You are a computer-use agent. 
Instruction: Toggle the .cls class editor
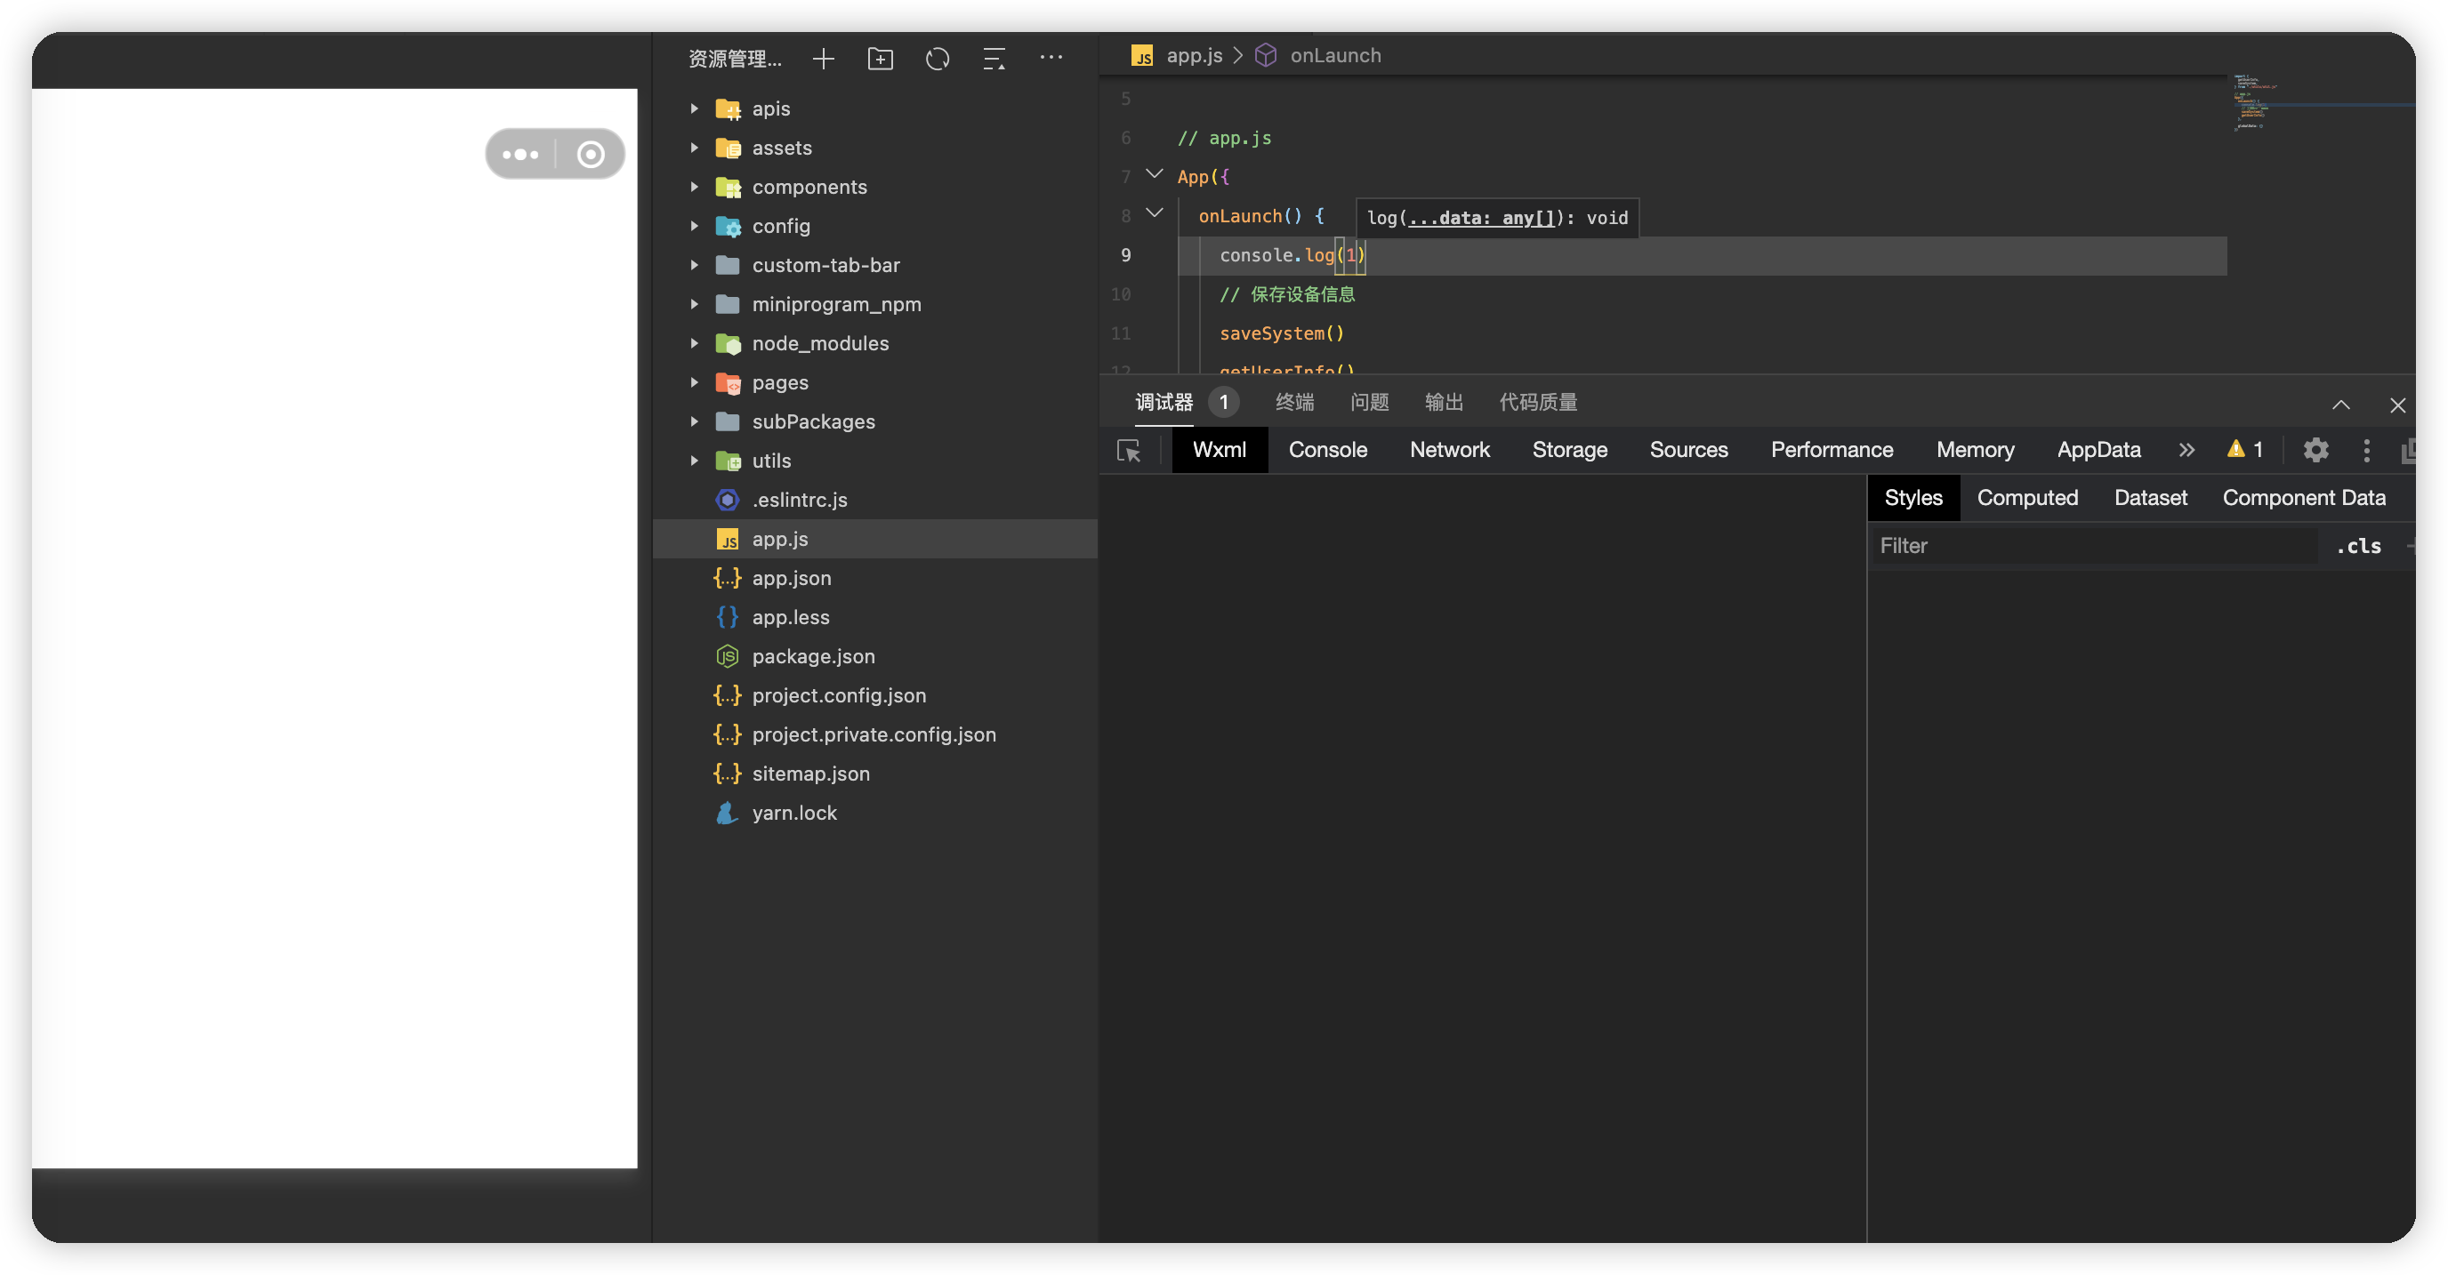coord(2359,546)
